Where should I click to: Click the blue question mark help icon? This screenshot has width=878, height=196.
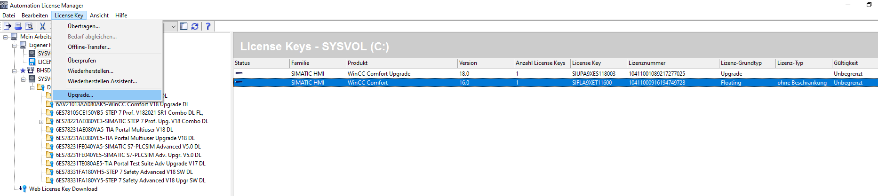point(208,26)
